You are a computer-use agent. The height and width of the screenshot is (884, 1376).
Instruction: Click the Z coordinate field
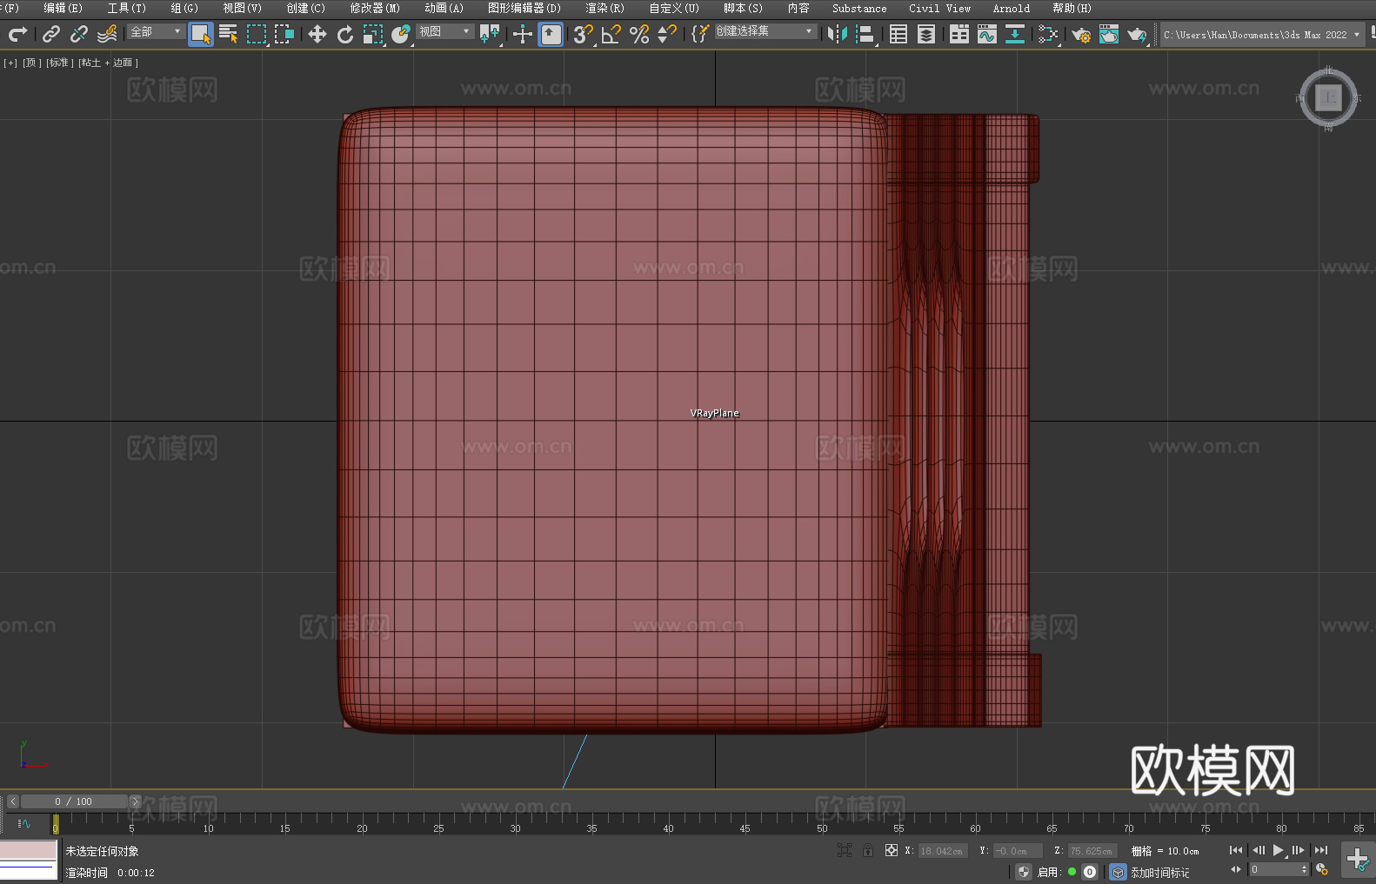click(1092, 851)
